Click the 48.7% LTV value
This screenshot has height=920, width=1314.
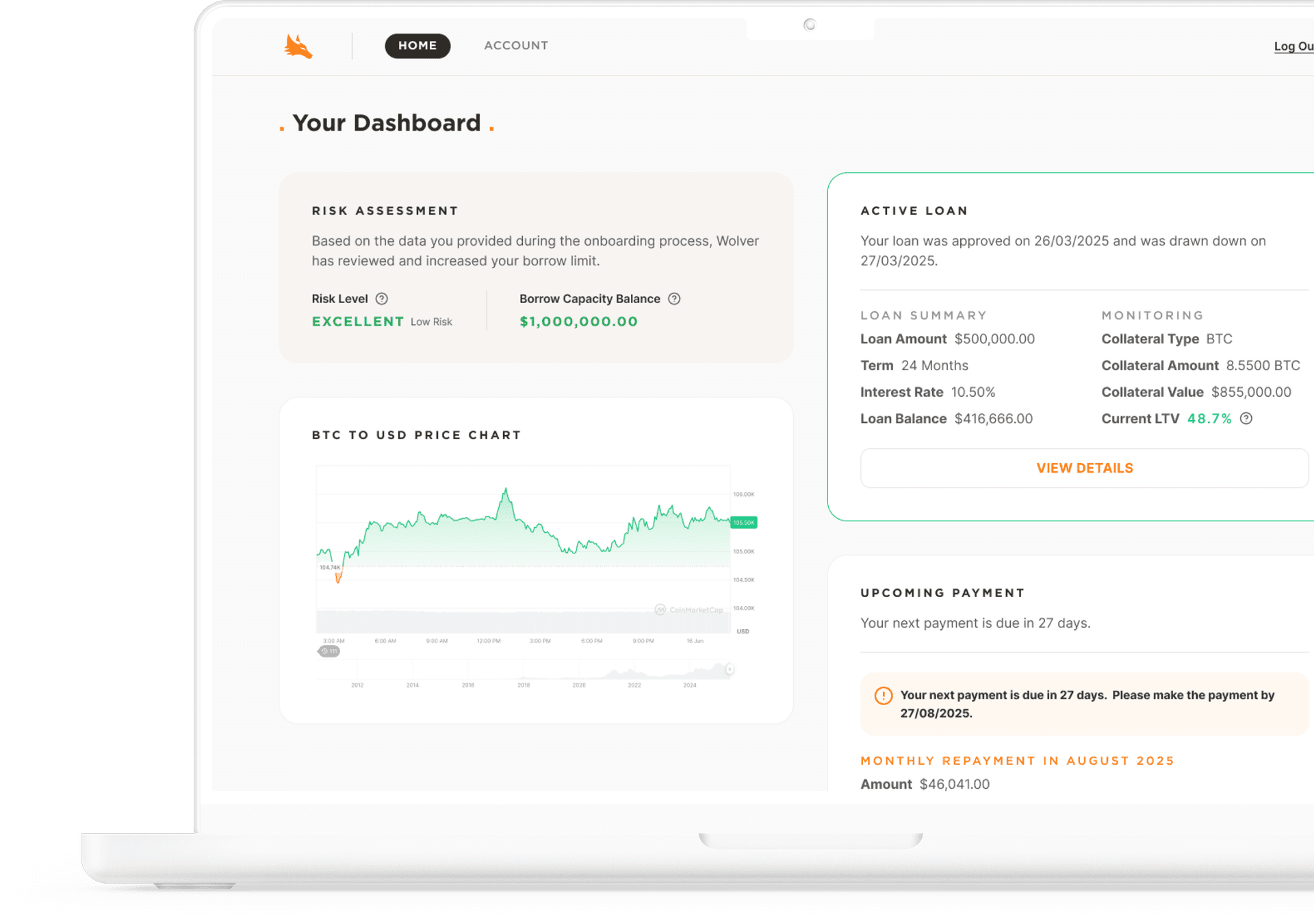tap(1209, 419)
